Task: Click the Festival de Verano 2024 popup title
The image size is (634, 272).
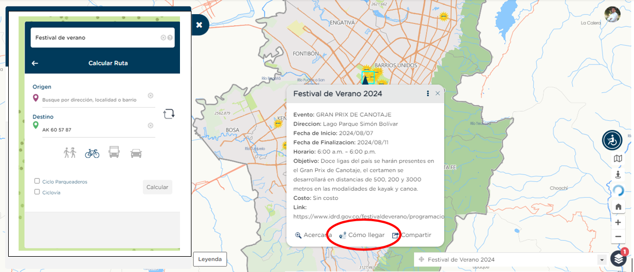Action: pos(338,93)
